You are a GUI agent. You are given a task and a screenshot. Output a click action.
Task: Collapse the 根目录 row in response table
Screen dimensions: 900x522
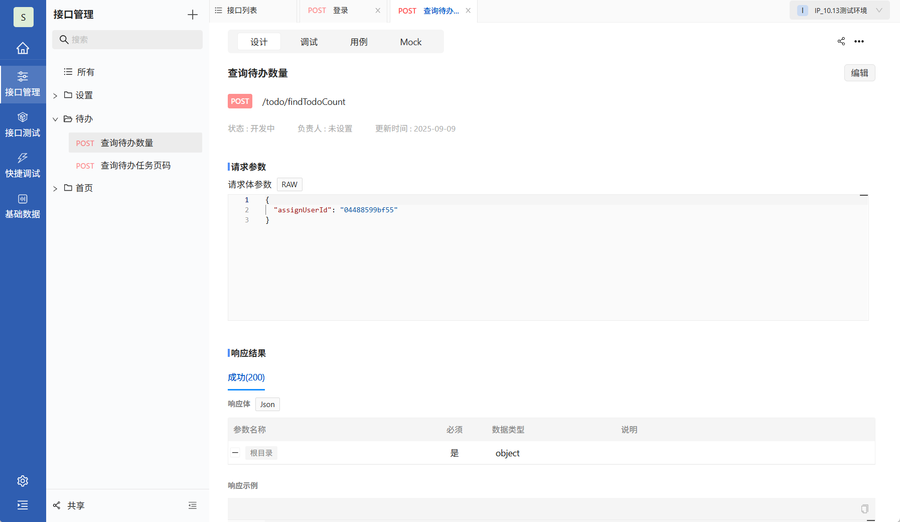[235, 453]
